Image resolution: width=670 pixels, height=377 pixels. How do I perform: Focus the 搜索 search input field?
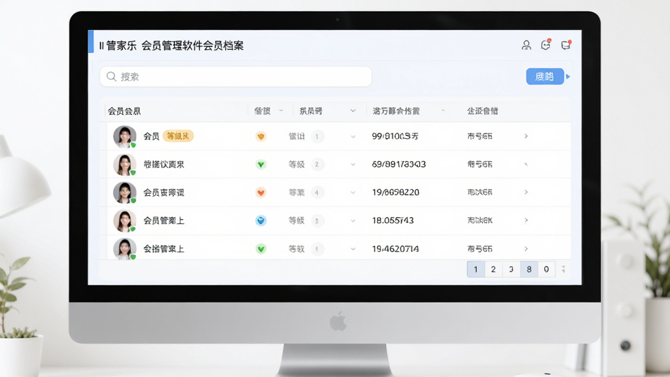pos(236,77)
